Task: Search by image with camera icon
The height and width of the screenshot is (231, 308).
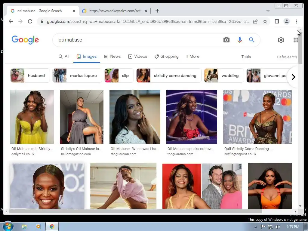Action: click(x=226, y=40)
